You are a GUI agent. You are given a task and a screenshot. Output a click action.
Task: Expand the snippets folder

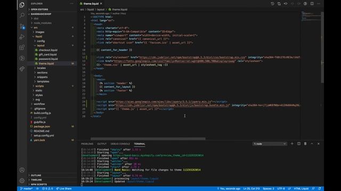tap(52, 77)
